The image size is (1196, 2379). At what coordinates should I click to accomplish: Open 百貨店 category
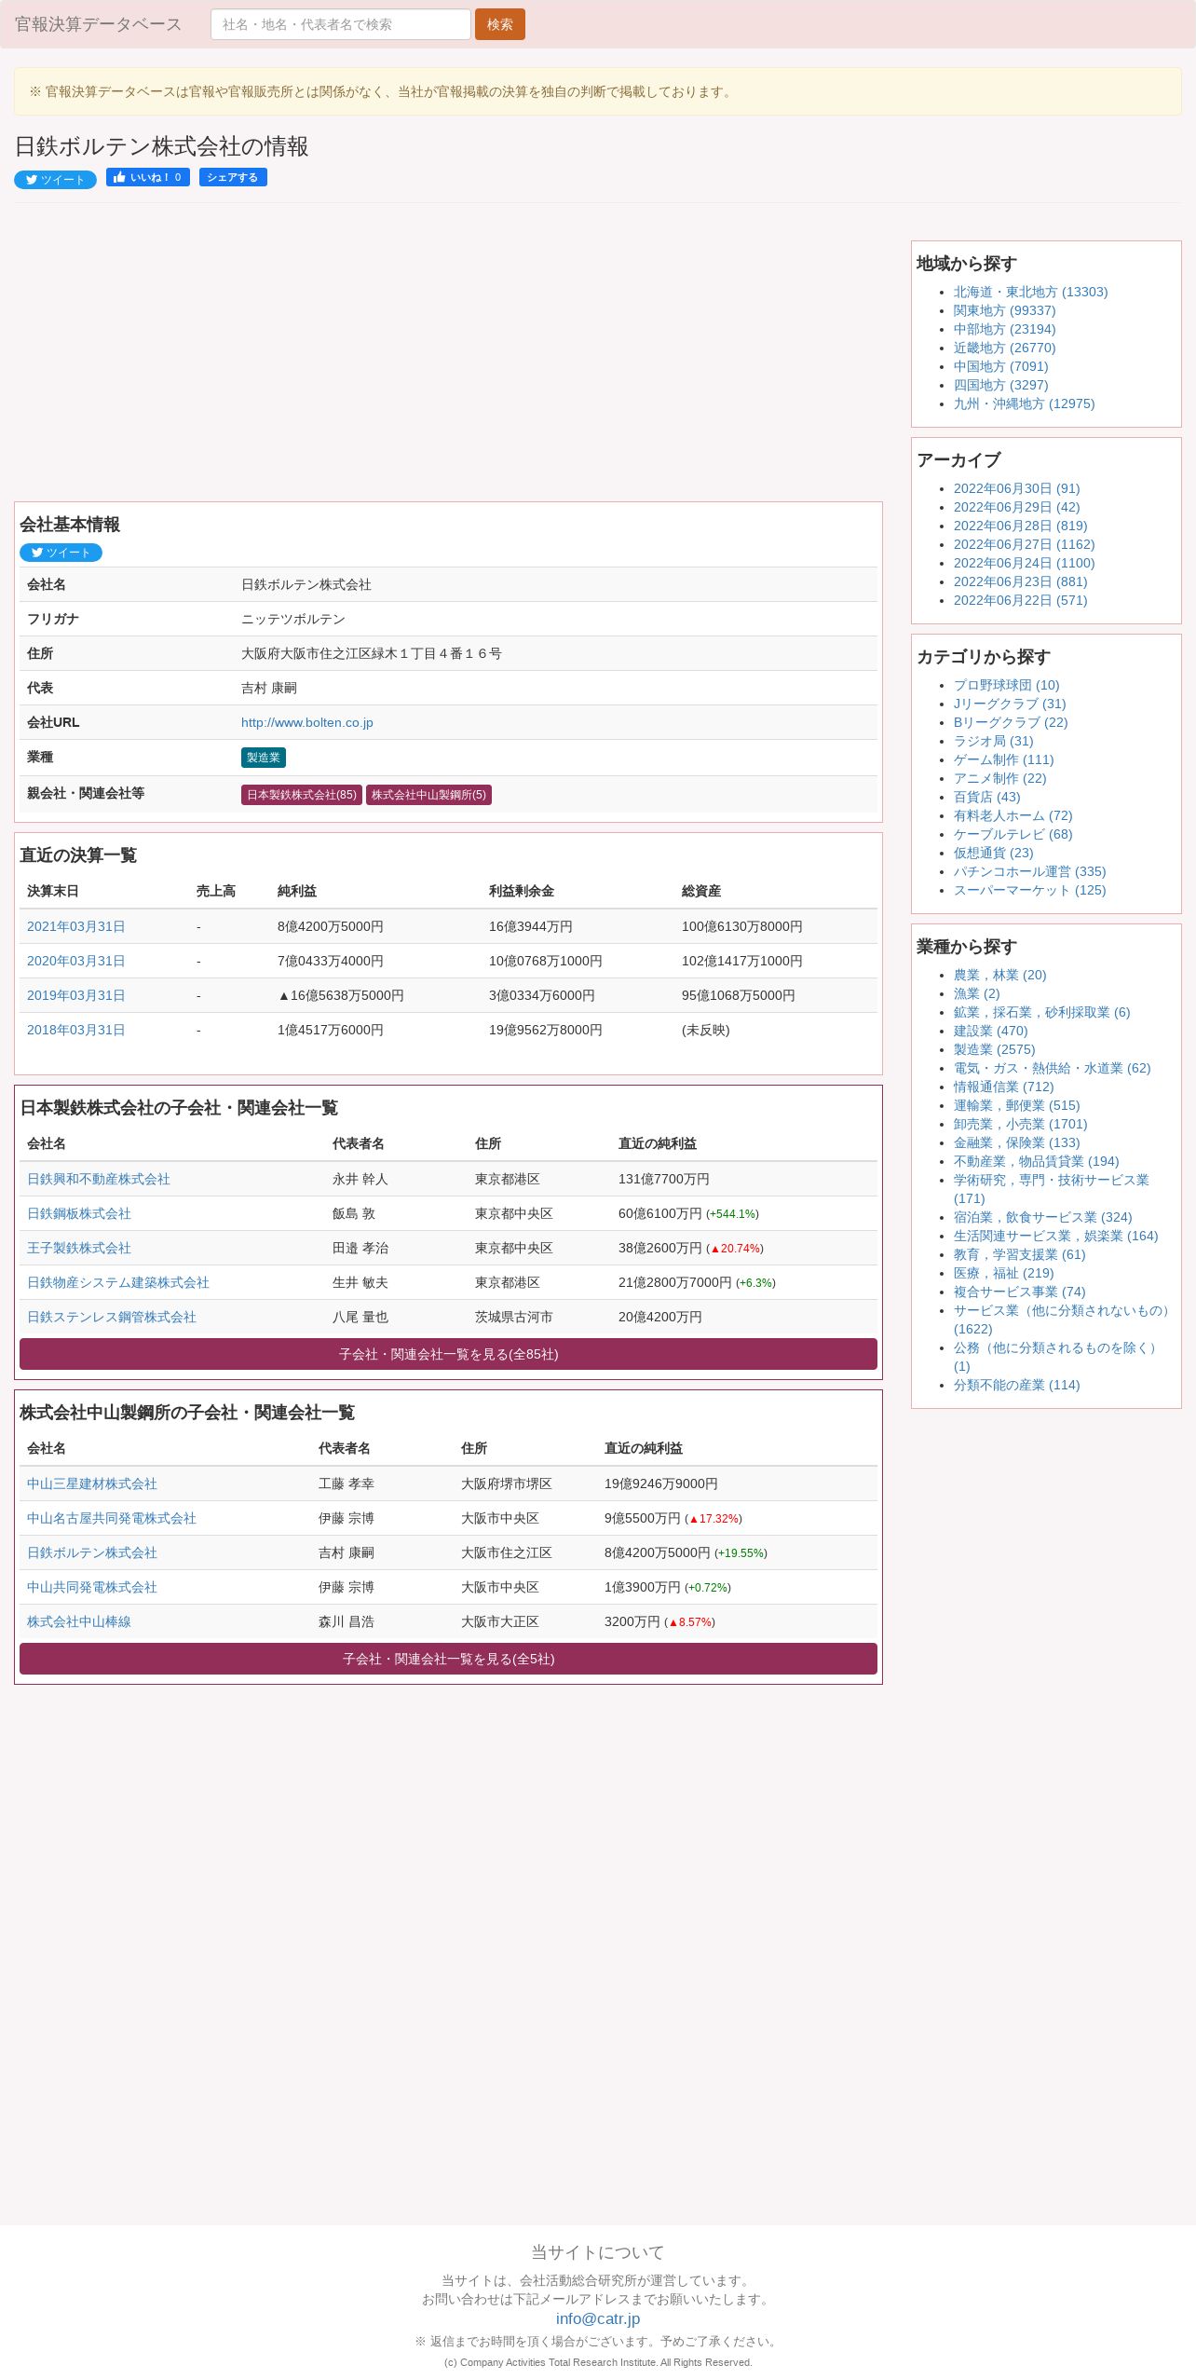point(986,797)
